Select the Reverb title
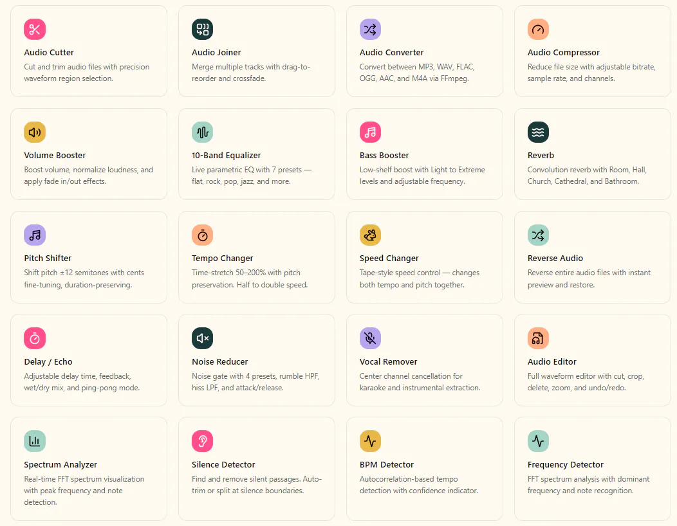This screenshot has height=526, width=677. (x=541, y=156)
